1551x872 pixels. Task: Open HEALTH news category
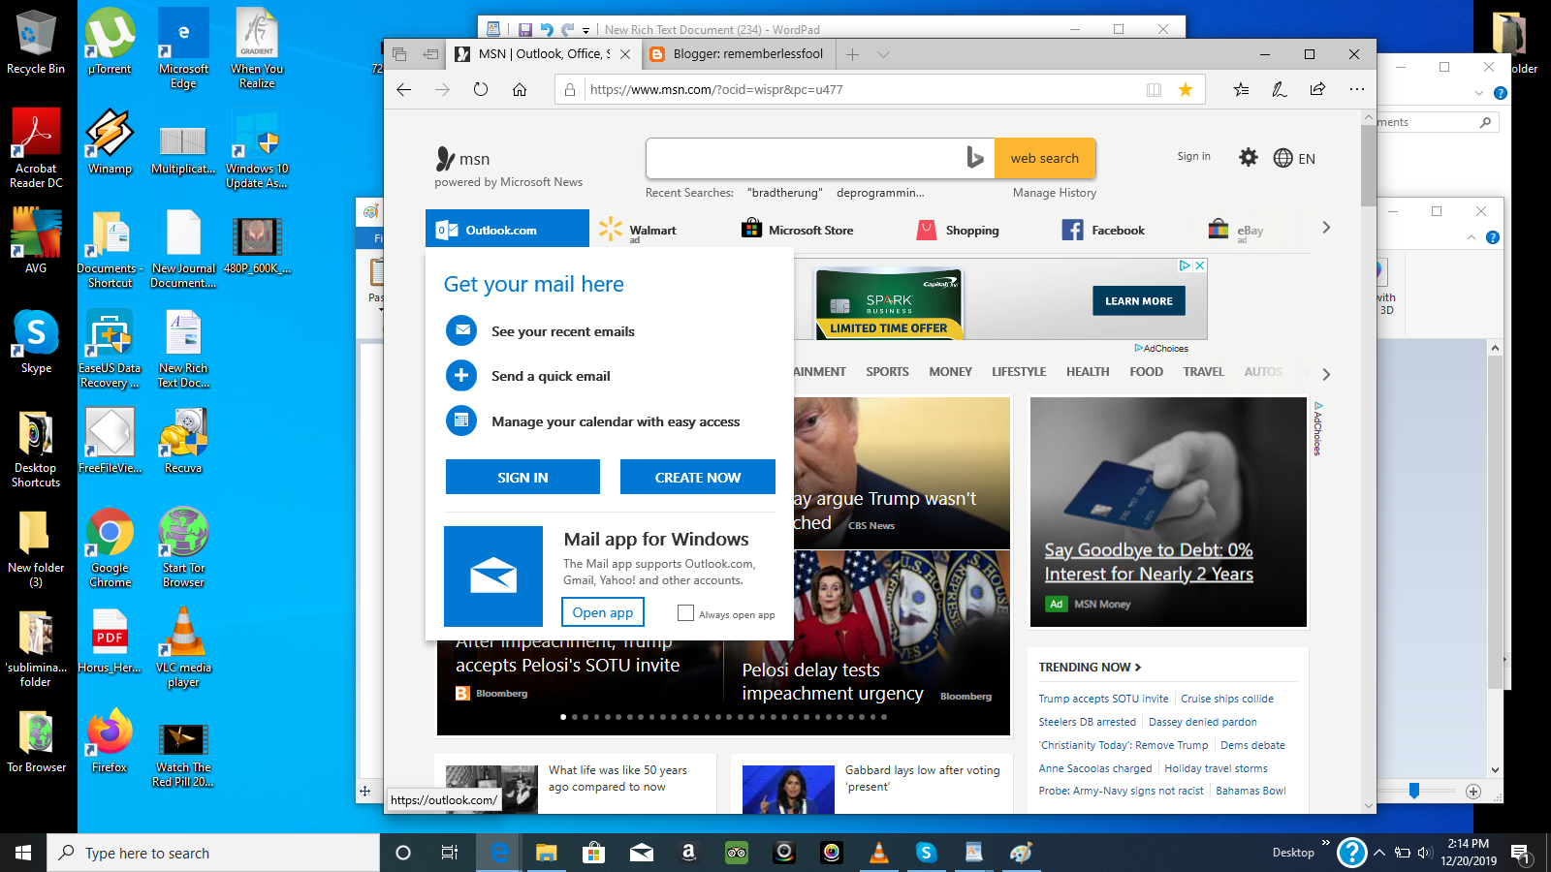pos(1088,372)
